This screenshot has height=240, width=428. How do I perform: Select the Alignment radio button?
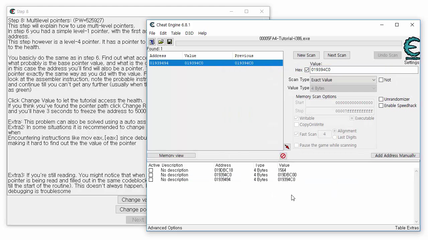[x=335, y=131]
